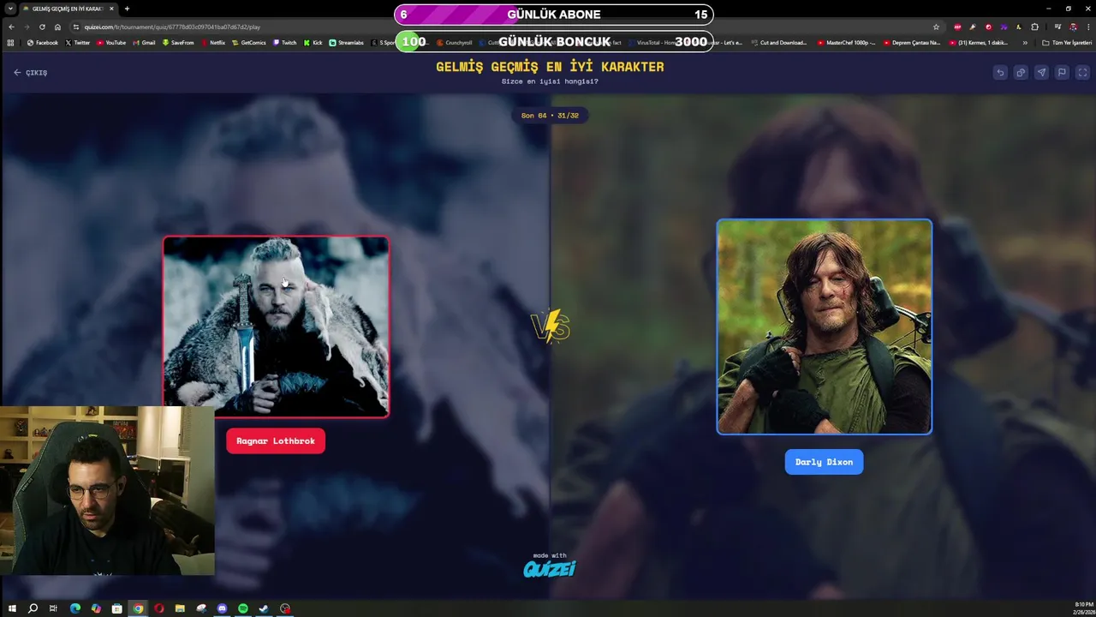Screen dimensions: 1096x617
Task: Click the flag report icon
Action: 1062,73
